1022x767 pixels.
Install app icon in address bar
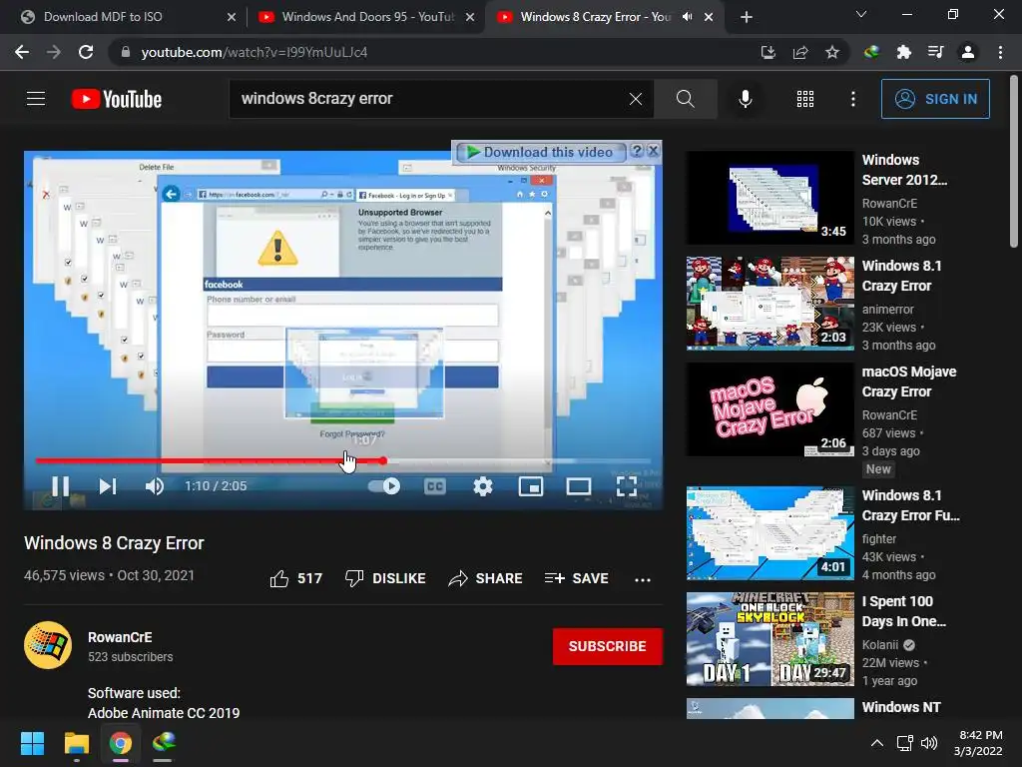click(767, 52)
